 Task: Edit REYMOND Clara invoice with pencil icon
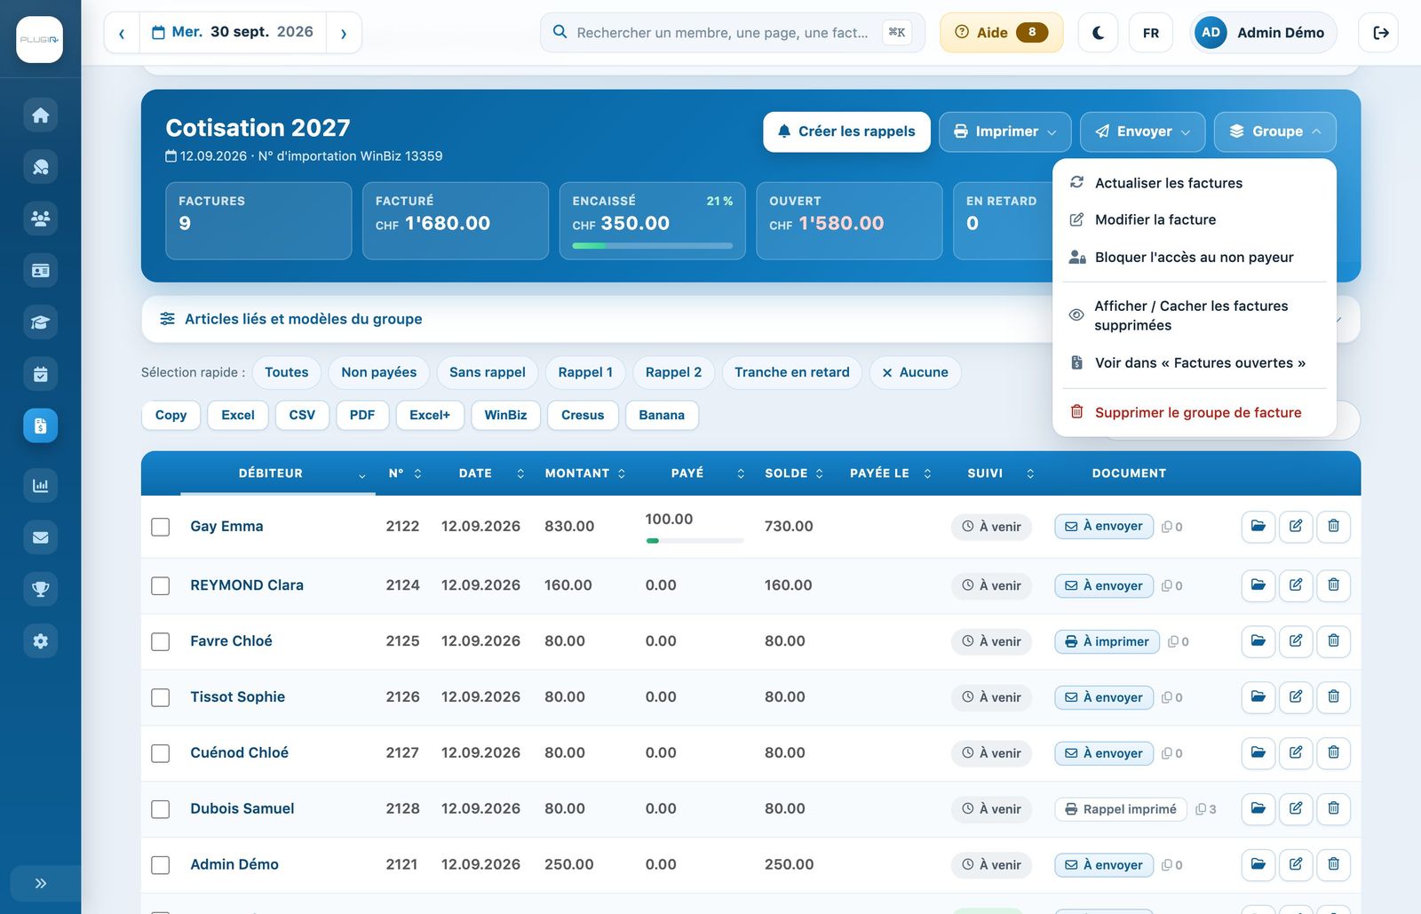point(1296,585)
